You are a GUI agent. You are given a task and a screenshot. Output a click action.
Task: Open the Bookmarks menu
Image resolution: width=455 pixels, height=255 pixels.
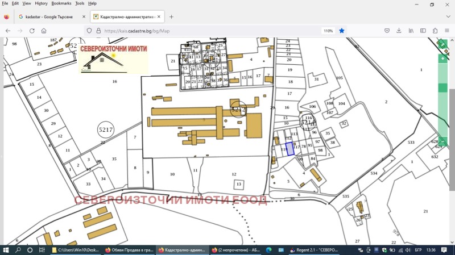click(61, 3)
